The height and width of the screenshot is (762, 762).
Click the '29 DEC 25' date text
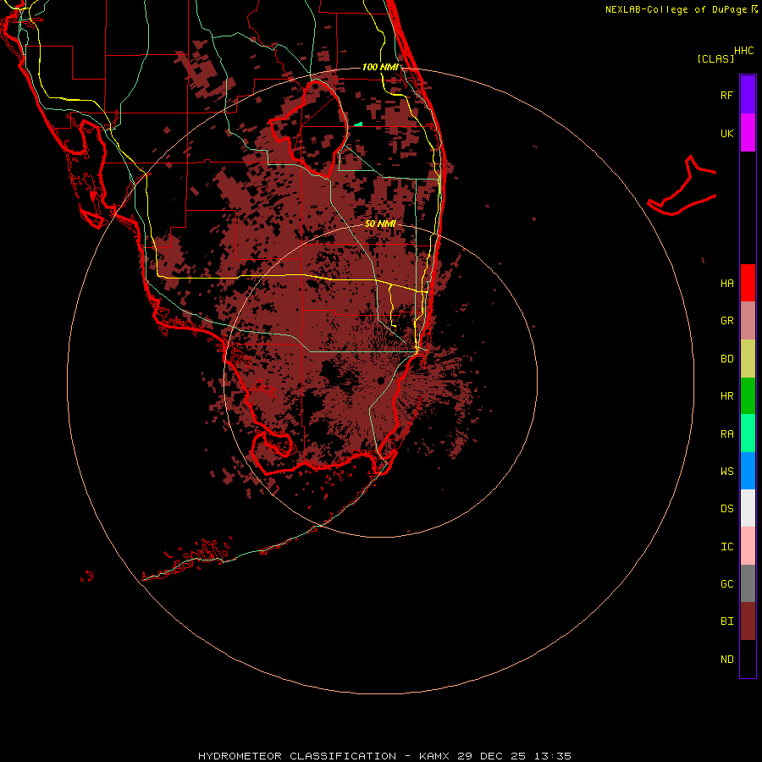point(493,756)
